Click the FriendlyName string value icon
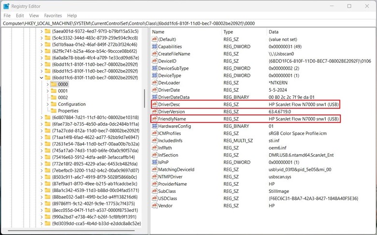377x235 pixels. [155, 119]
